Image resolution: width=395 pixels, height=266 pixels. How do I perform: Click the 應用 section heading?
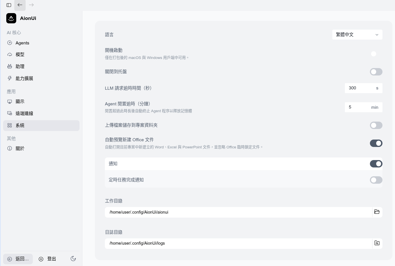11,91
